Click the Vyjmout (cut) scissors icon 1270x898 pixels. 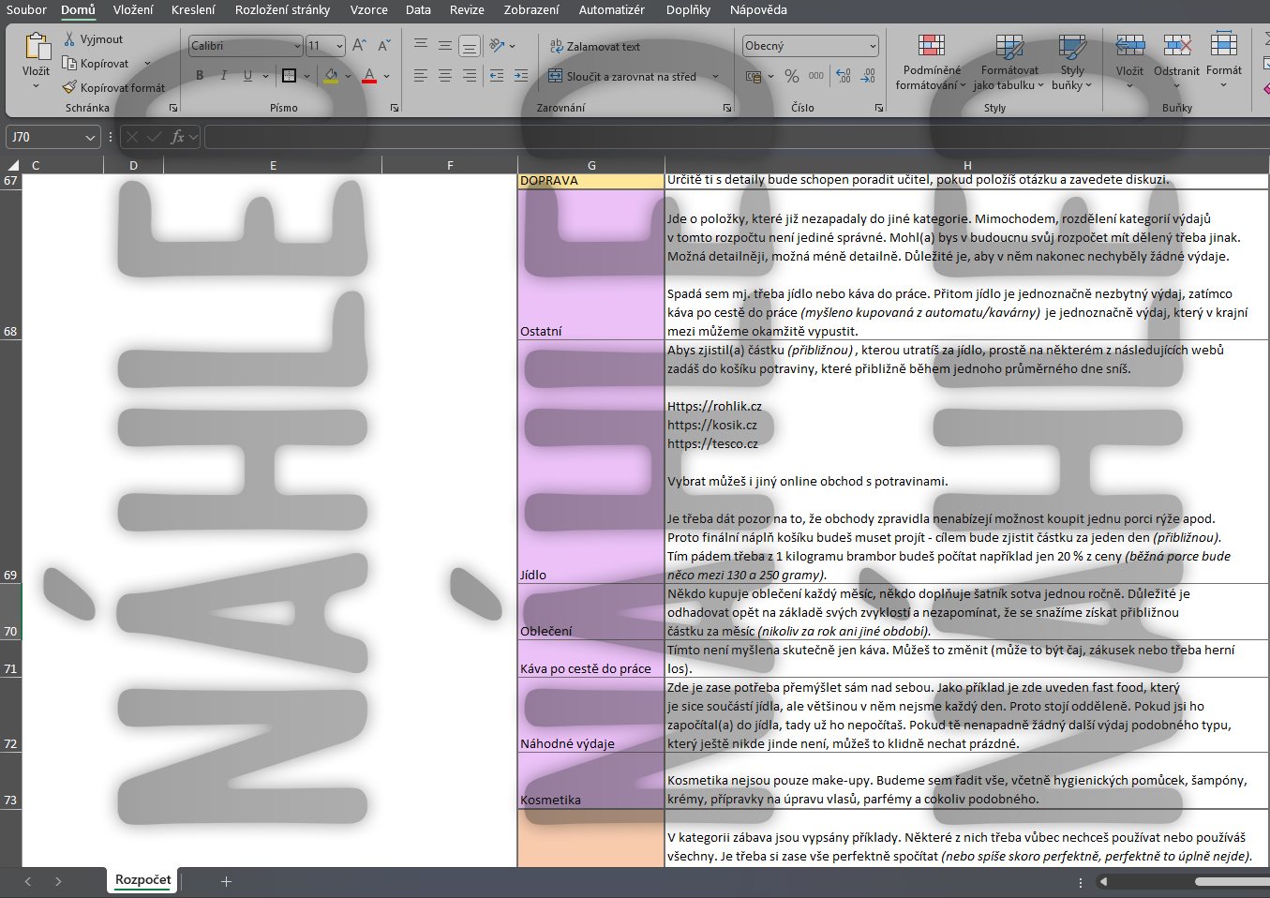pyautogui.click(x=69, y=39)
